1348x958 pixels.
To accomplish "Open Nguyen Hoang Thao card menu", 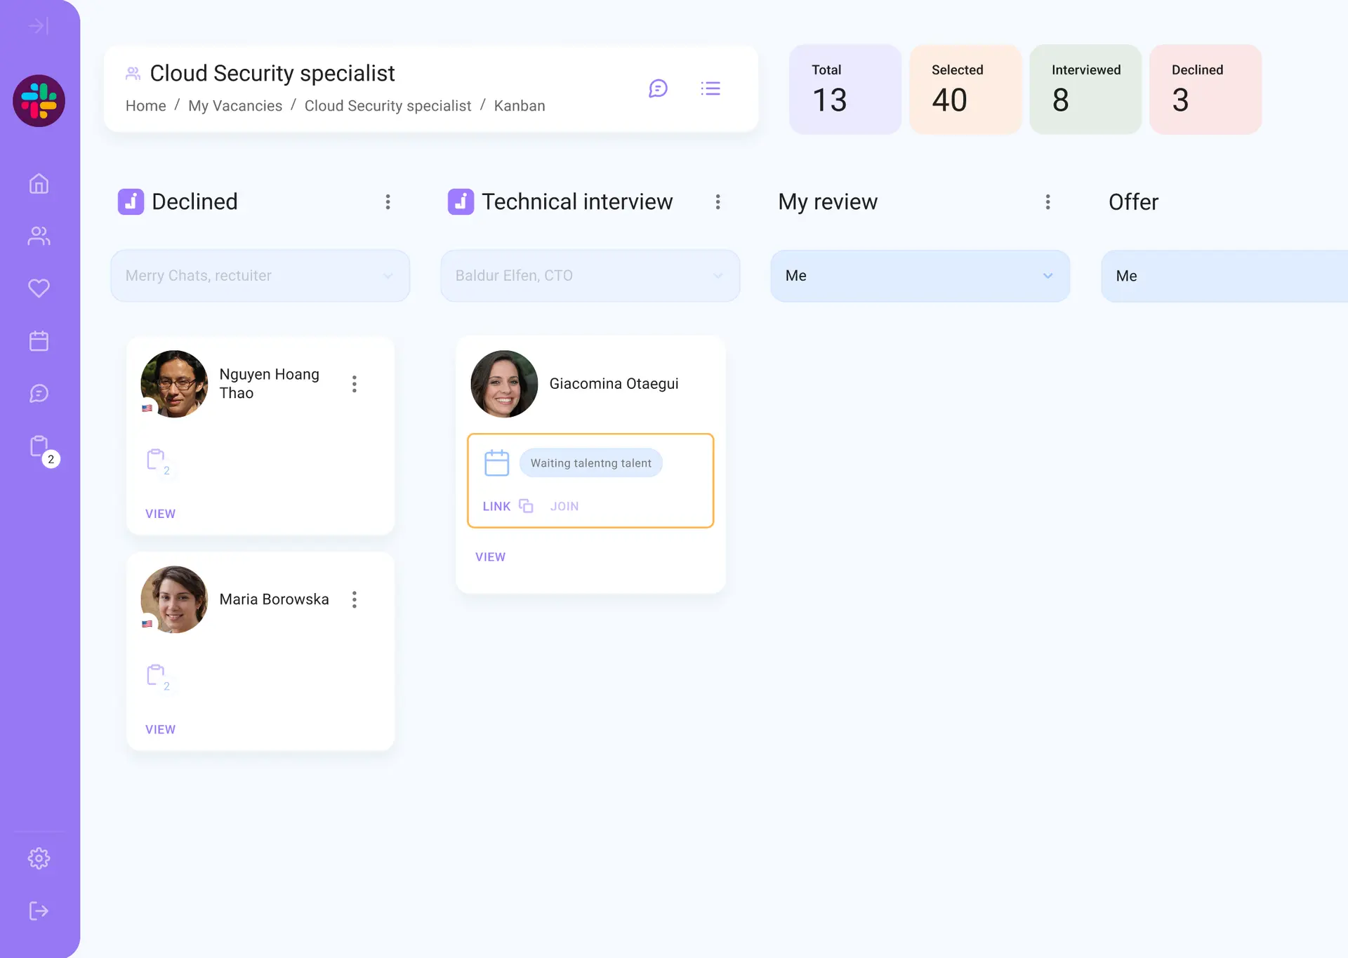I will pos(355,384).
